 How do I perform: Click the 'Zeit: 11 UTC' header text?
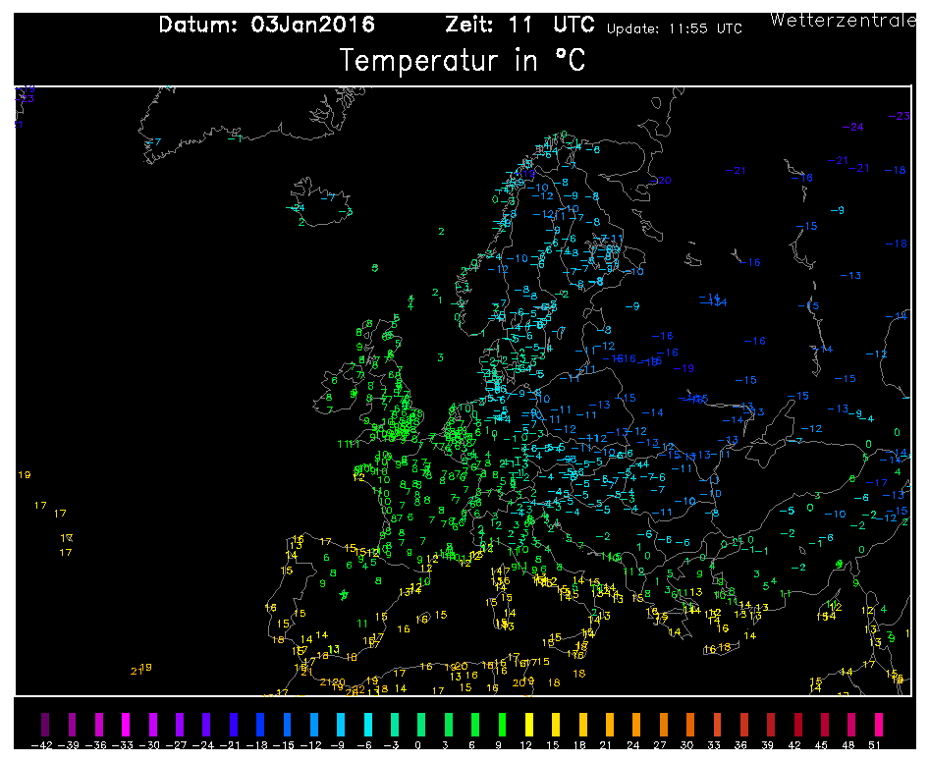[x=519, y=25]
